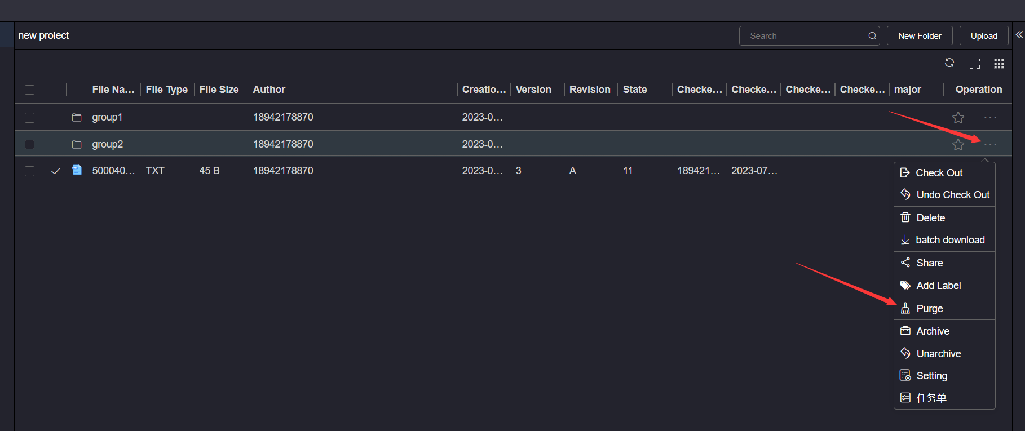Click the group2 folder icon
The image size is (1025, 431).
tap(77, 144)
